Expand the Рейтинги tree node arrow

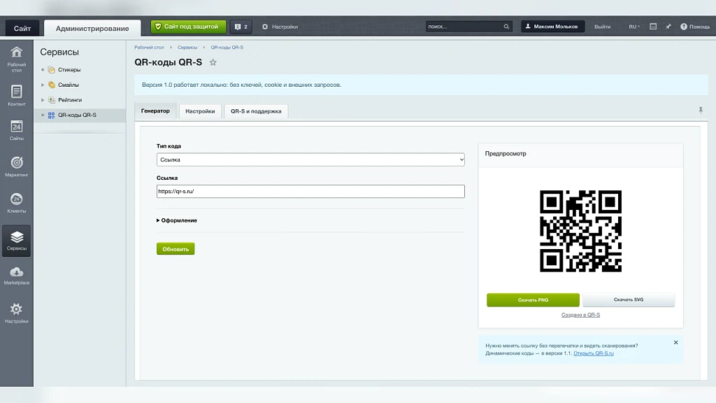[x=43, y=100]
